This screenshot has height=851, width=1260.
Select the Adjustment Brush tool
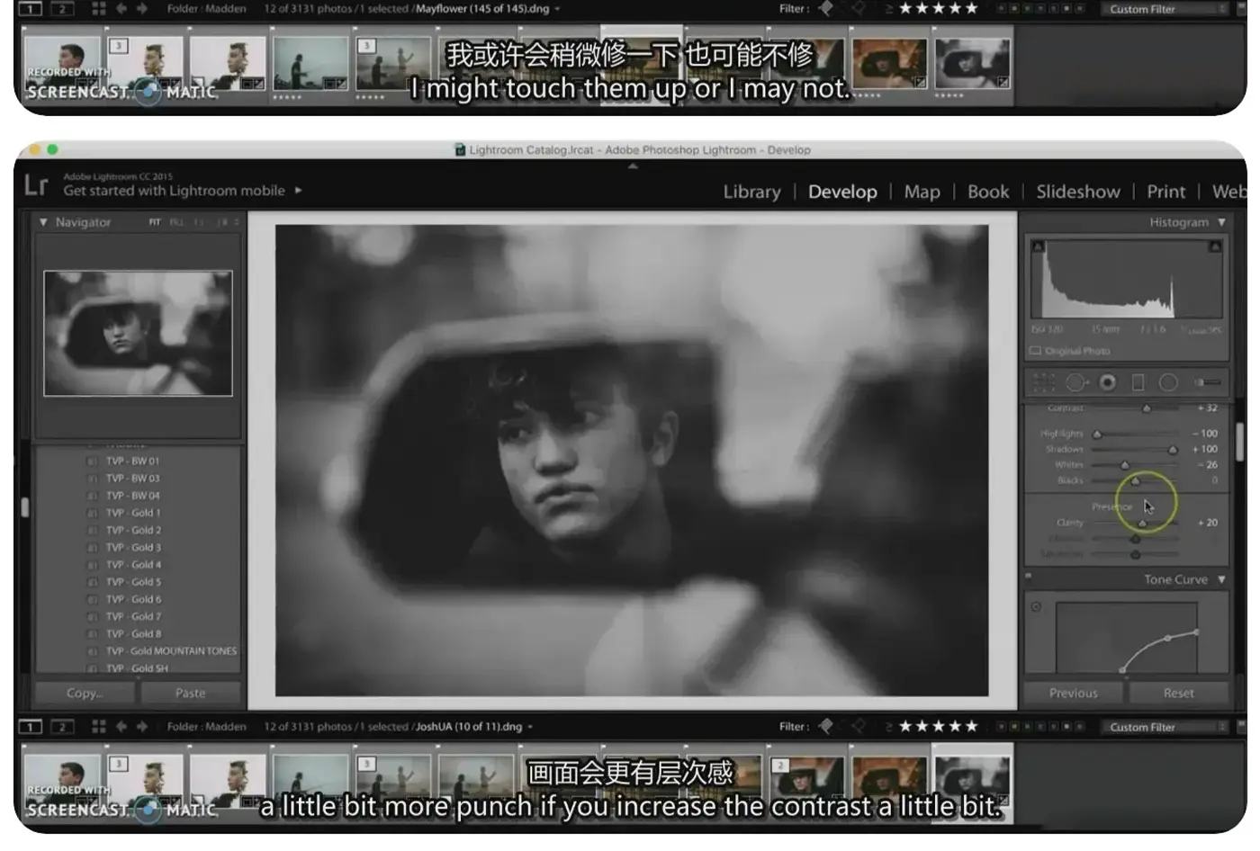[x=1209, y=382]
